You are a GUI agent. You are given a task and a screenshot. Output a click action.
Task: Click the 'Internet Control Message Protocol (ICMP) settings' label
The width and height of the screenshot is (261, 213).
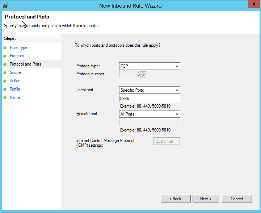105,143
